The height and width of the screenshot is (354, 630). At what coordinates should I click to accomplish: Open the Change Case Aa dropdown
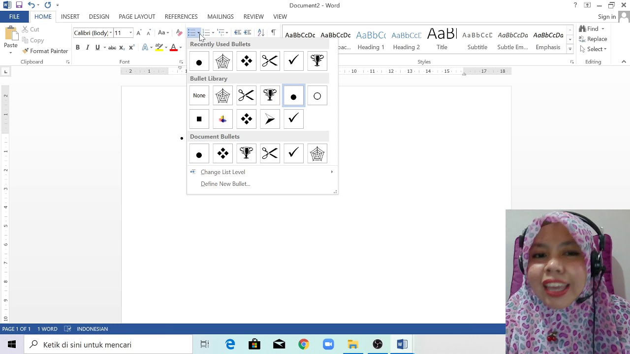163,33
